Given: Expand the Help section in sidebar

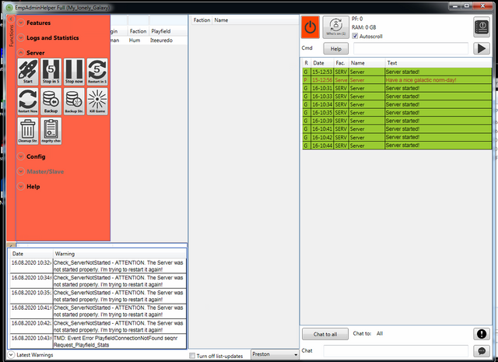Looking at the screenshot, I should (x=21, y=187).
